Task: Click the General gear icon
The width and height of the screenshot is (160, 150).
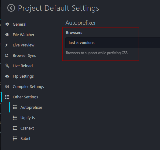Action: pyautogui.click(x=7, y=24)
